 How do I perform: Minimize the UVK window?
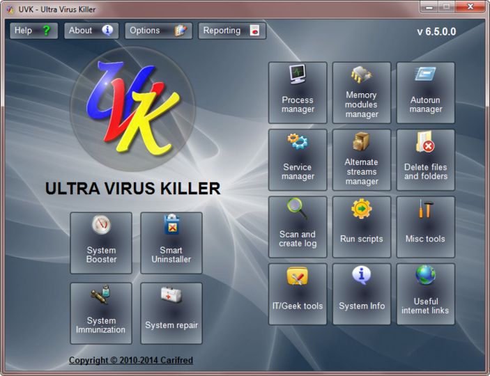(429, 7)
